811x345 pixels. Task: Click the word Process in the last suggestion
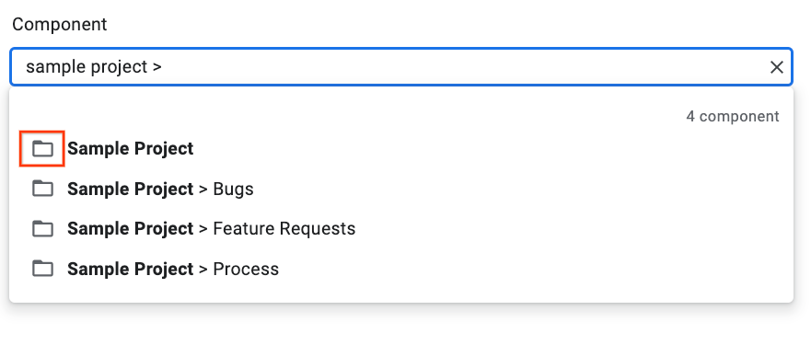pyautogui.click(x=246, y=269)
